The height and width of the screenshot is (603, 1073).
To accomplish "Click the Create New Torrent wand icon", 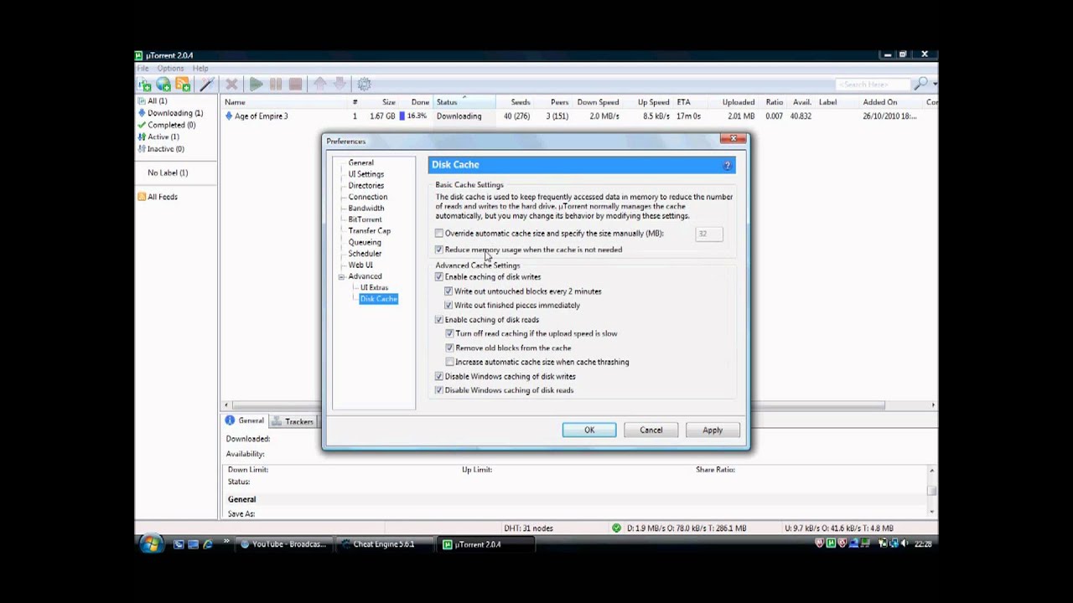I will pos(207,85).
